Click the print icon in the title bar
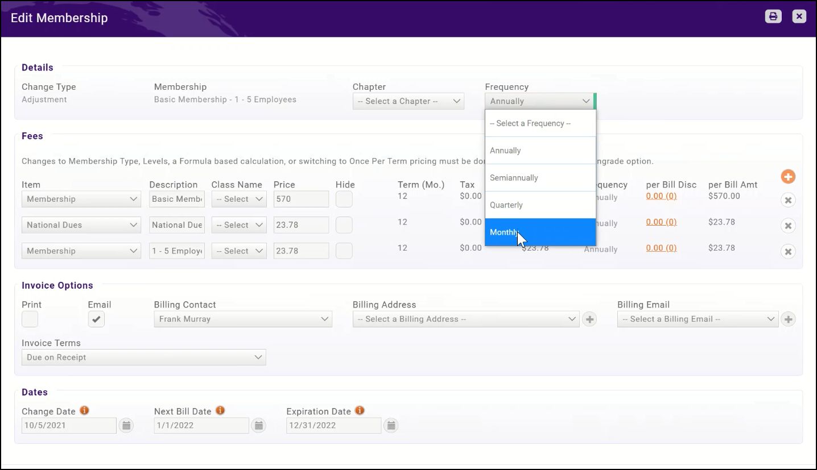Screen dimensions: 817x470 click(x=773, y=16)
